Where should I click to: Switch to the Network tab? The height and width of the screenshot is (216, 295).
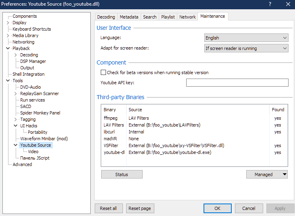click(x=187, y=17)
